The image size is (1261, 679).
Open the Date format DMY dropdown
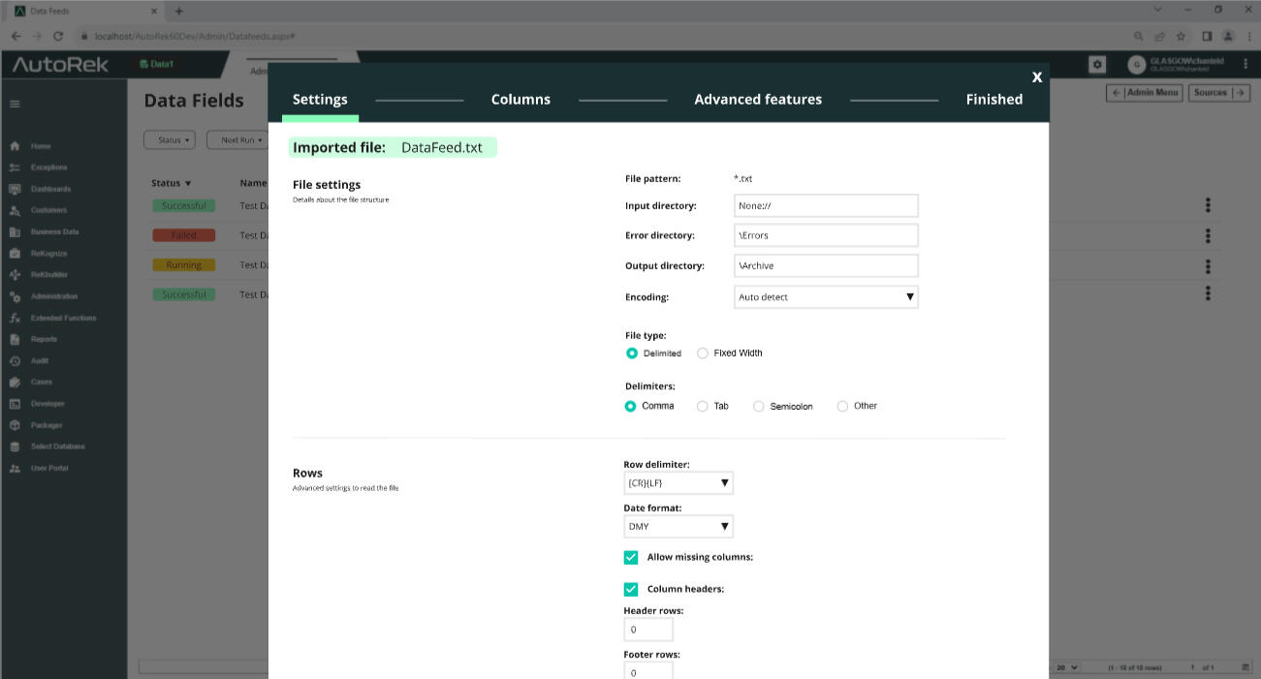pos(678,527)
